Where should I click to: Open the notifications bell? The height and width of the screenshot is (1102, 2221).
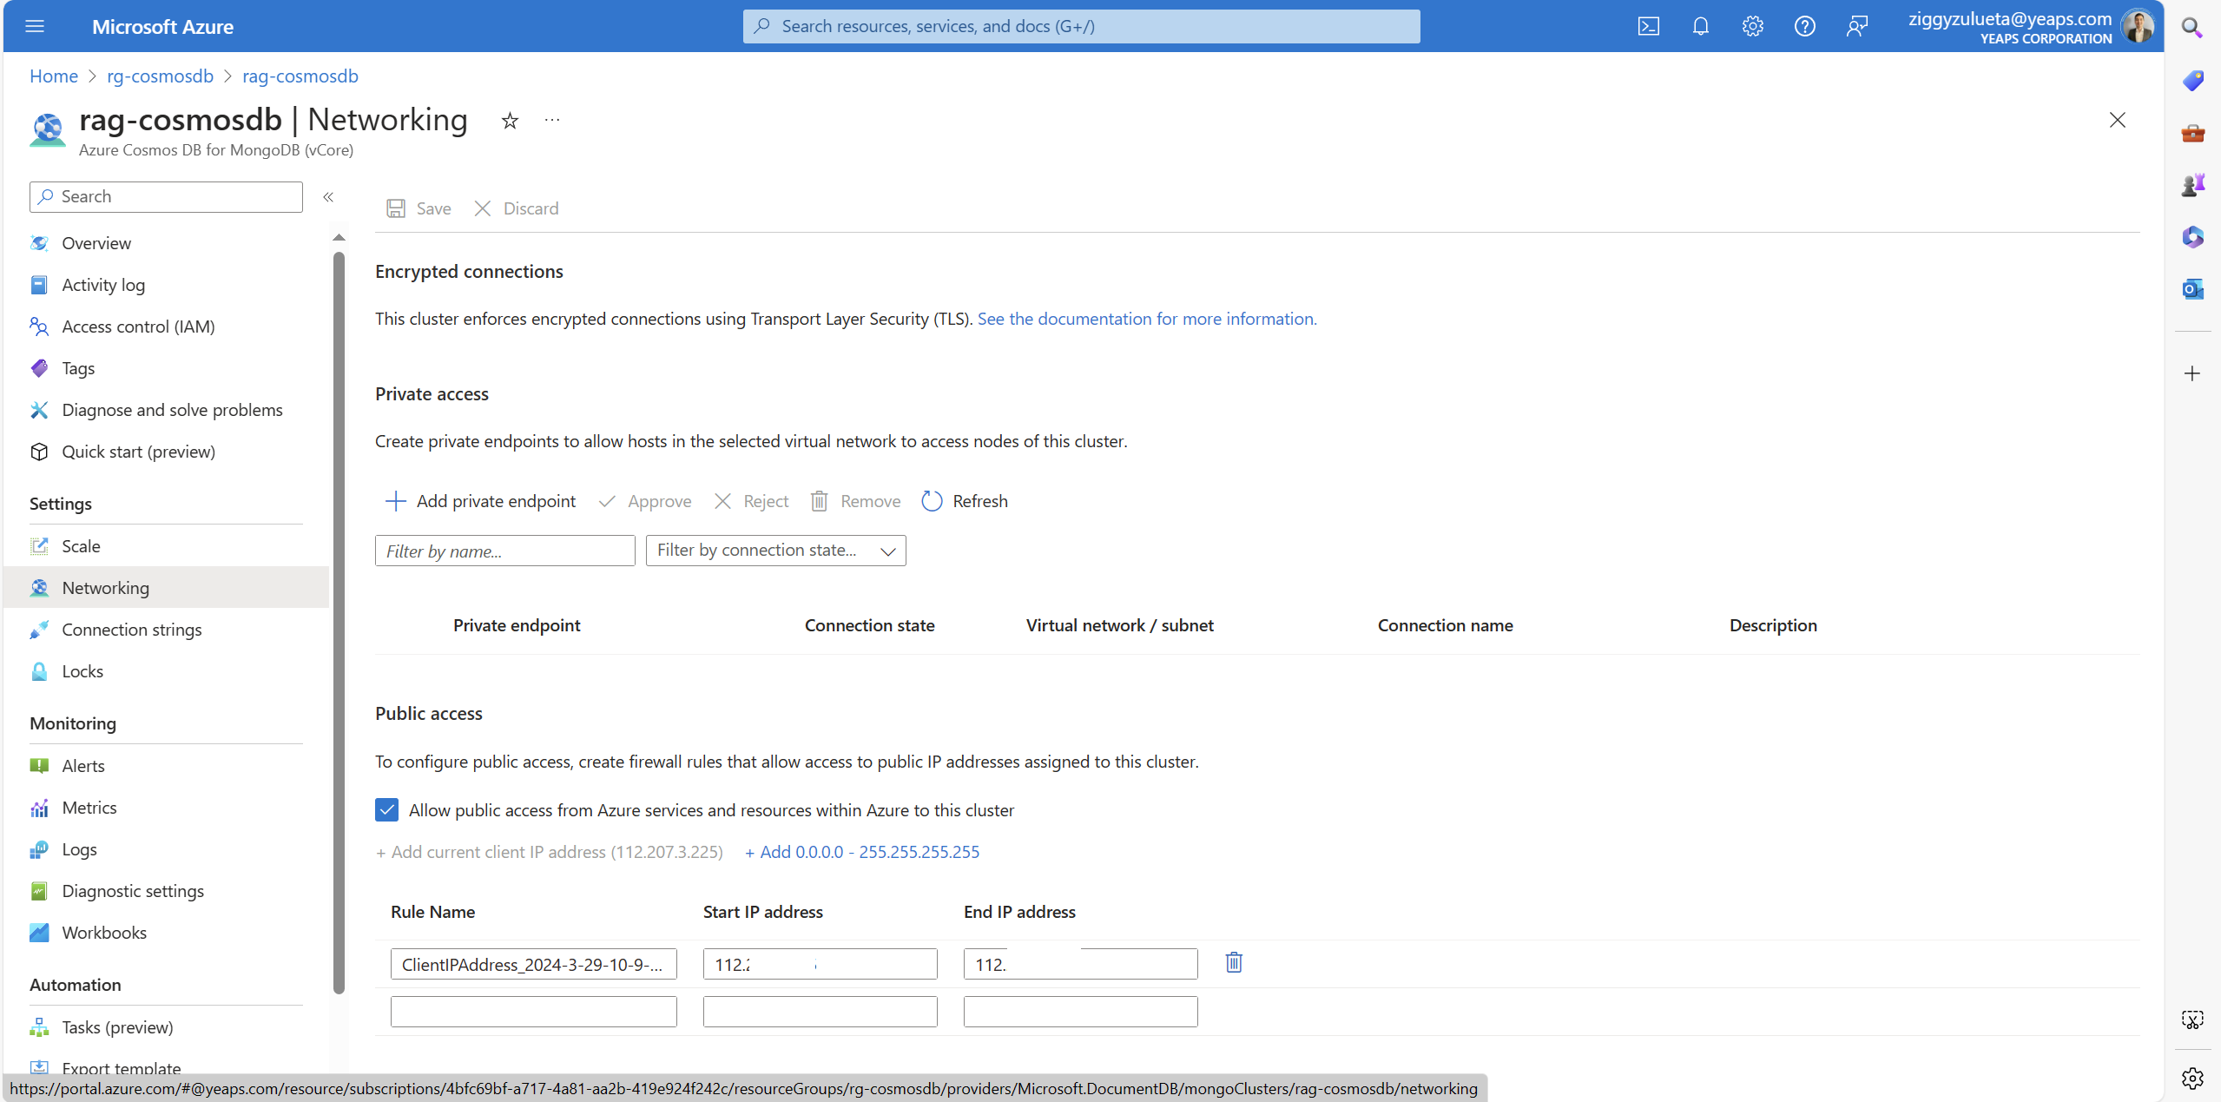1700,26
